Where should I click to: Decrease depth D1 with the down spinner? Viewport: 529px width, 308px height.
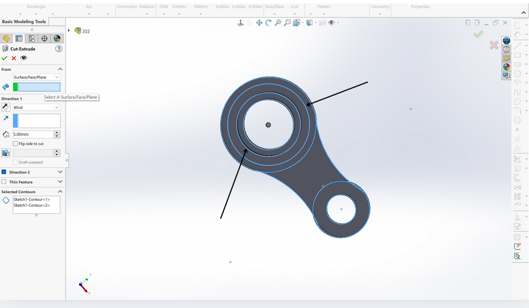[x=57, y=136]
